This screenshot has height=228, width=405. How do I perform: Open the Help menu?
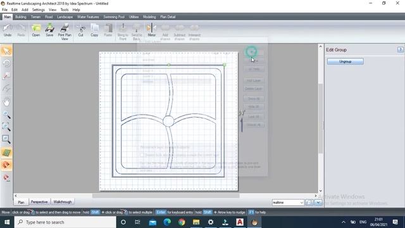pyautogui.click(x=76, y=10)
